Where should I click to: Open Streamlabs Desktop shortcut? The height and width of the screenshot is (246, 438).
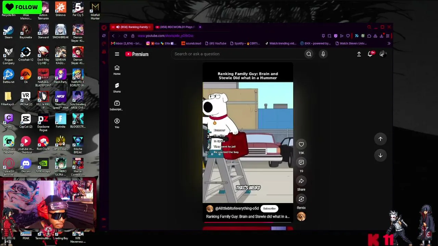(x=9, y=145)
